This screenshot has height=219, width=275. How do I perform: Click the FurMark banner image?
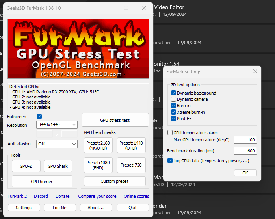point(78,48)
